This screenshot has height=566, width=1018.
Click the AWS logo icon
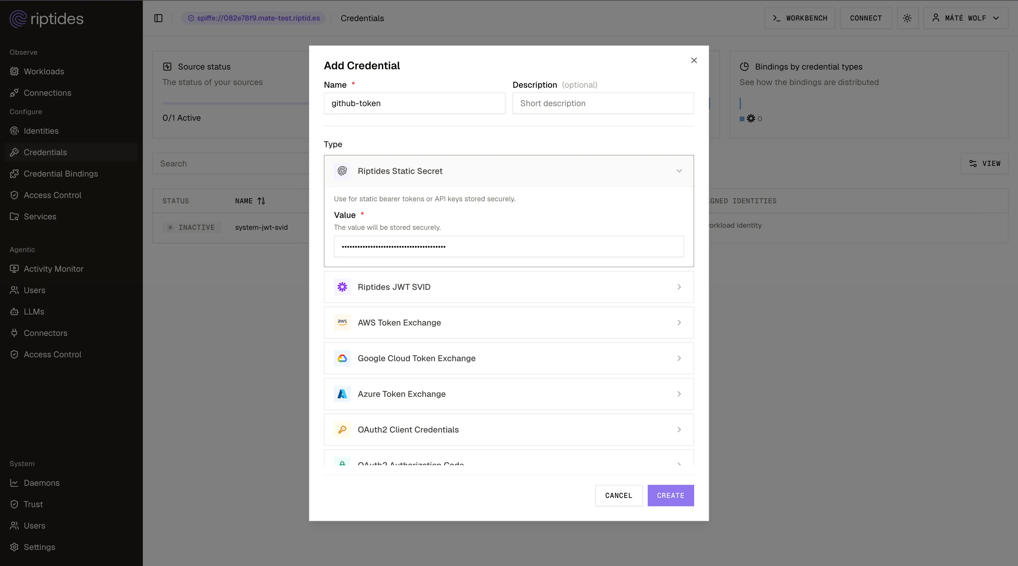(x=342, y=323)
